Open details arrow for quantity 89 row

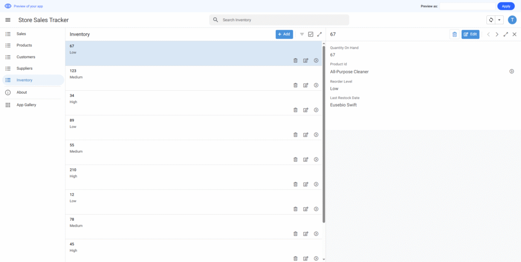tap(316, 135)
